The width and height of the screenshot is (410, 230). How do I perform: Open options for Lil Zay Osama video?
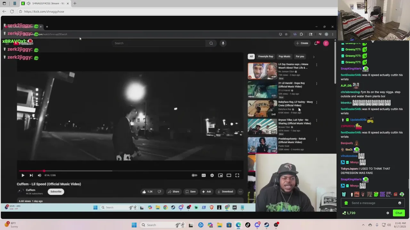pyautogui.click(x=316, y=65)
